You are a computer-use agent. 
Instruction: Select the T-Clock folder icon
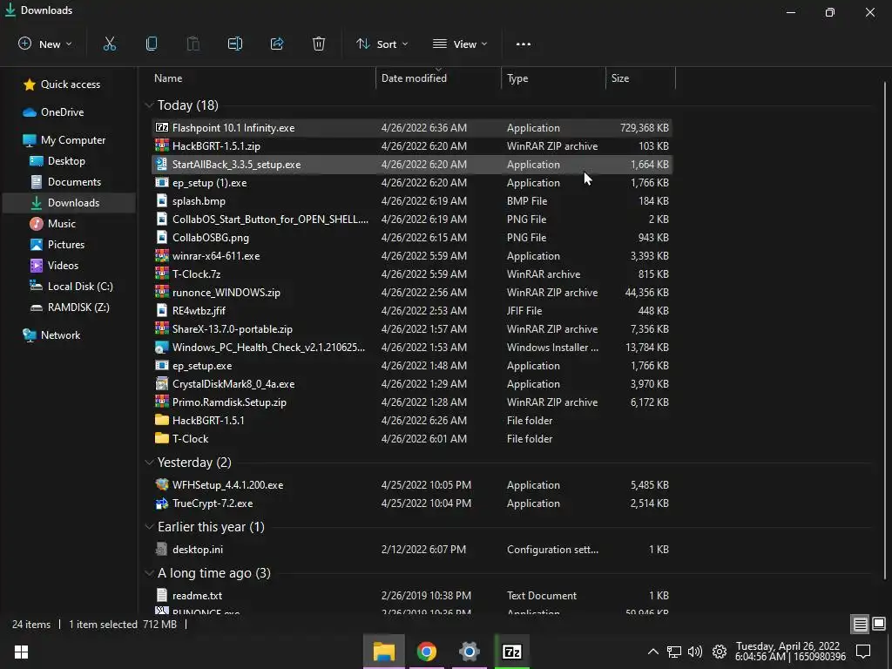pos(161,439)
